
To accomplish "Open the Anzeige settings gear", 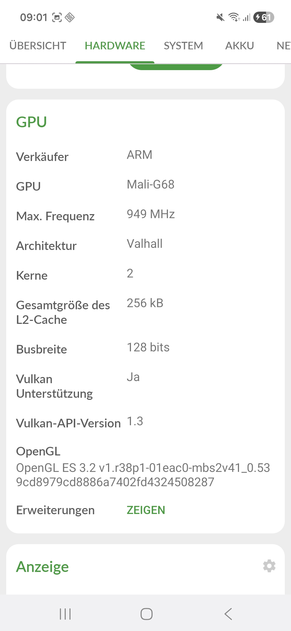I will pos(269,566).
